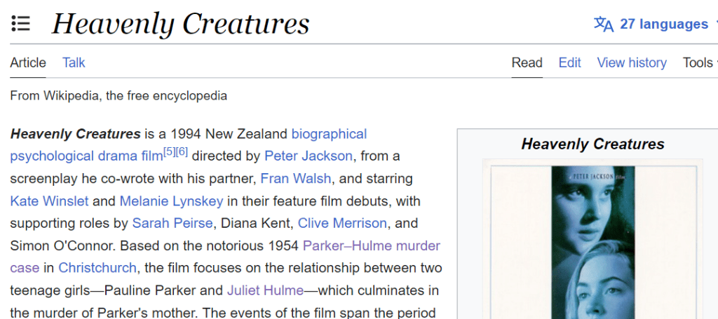Switch to the Talk tab

point(74,62)
